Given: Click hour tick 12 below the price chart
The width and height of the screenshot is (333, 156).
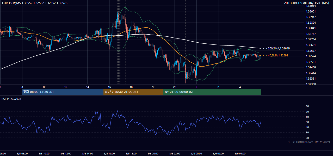Looking at the screenshot, I should coord(66,87).
